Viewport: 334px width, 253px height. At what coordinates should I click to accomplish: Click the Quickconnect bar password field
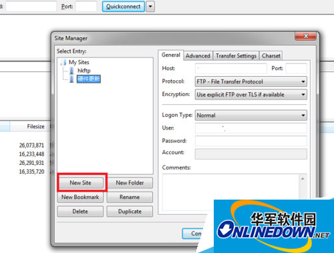click(31, 6)
